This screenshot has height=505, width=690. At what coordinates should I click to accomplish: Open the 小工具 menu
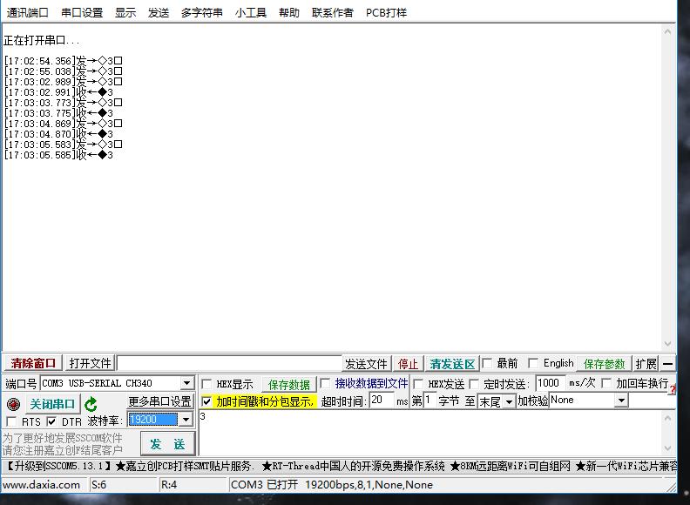point(251,12)
